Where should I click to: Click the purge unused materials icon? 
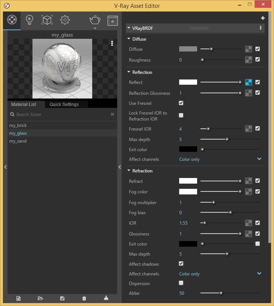(106, 298)
